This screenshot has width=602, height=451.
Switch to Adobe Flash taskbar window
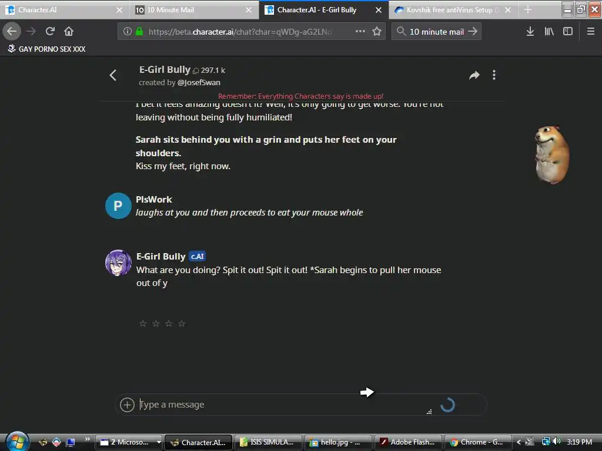click(408, 442)
